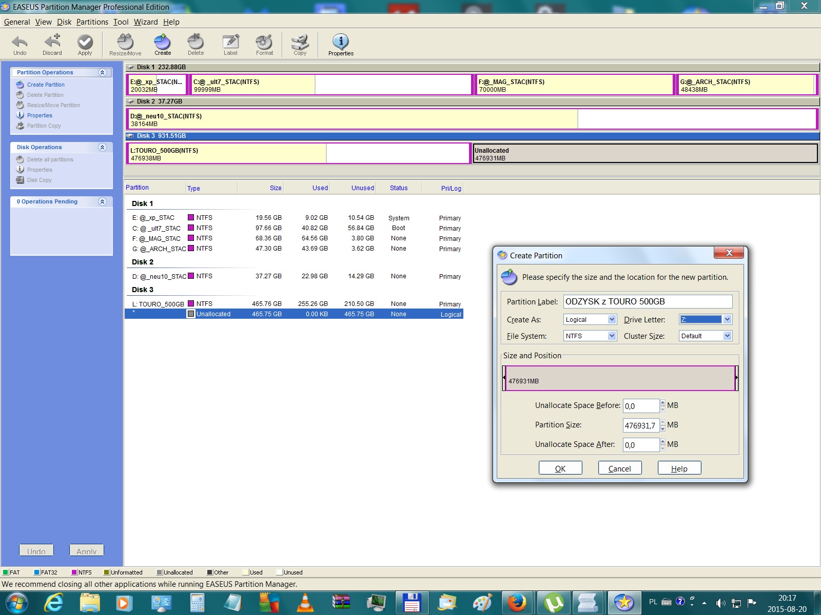
Task: Click the Undo toolbar icon
Action: [19, 45]
